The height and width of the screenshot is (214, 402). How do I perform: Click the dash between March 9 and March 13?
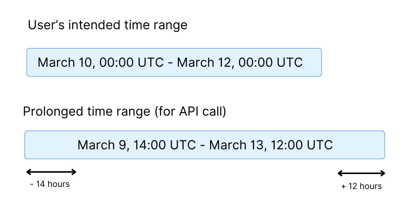(x=202, y=145)
